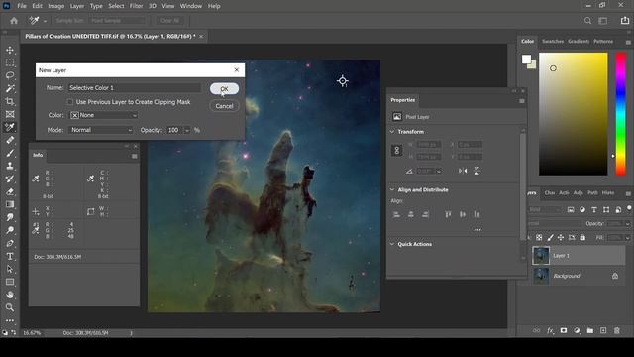Create a new group folder icon
The width and height of the screenshot is (634, 357).
[590, 330]
